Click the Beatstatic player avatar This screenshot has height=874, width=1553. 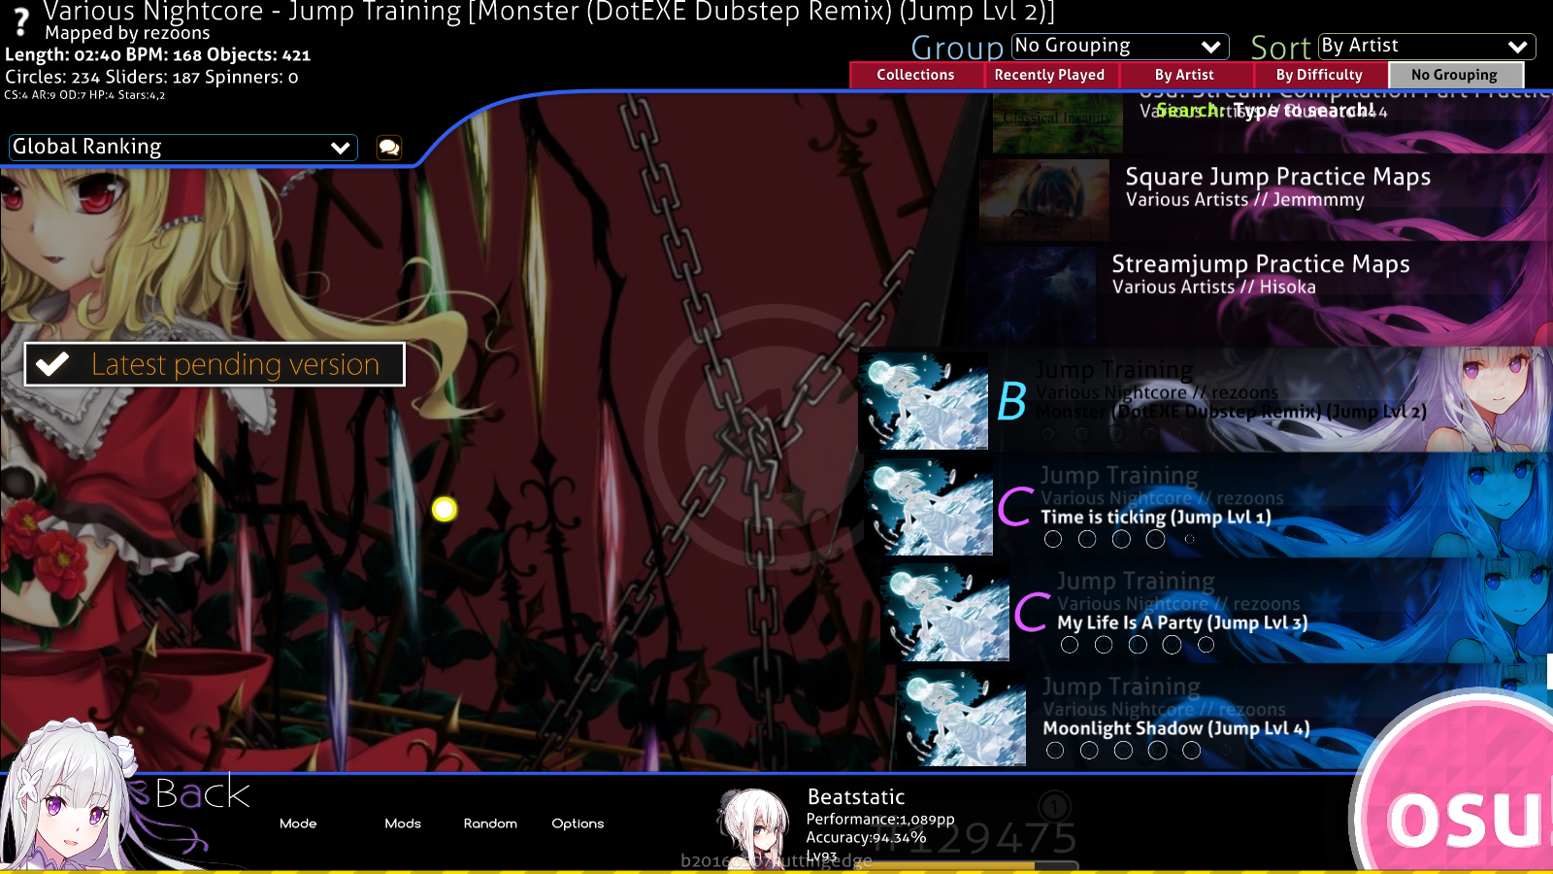[754, 826]
